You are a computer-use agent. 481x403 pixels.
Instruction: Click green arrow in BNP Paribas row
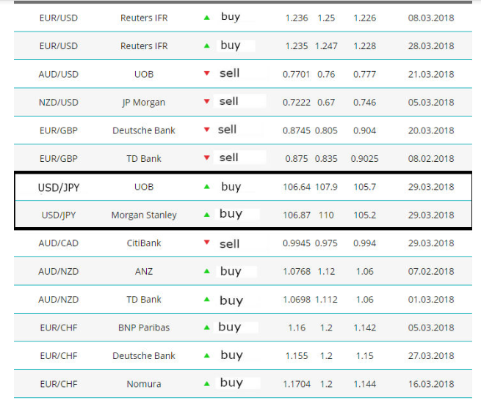click(x=207, y=328)
